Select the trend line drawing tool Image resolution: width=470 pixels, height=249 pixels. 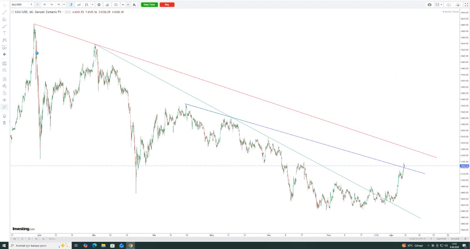4,12
